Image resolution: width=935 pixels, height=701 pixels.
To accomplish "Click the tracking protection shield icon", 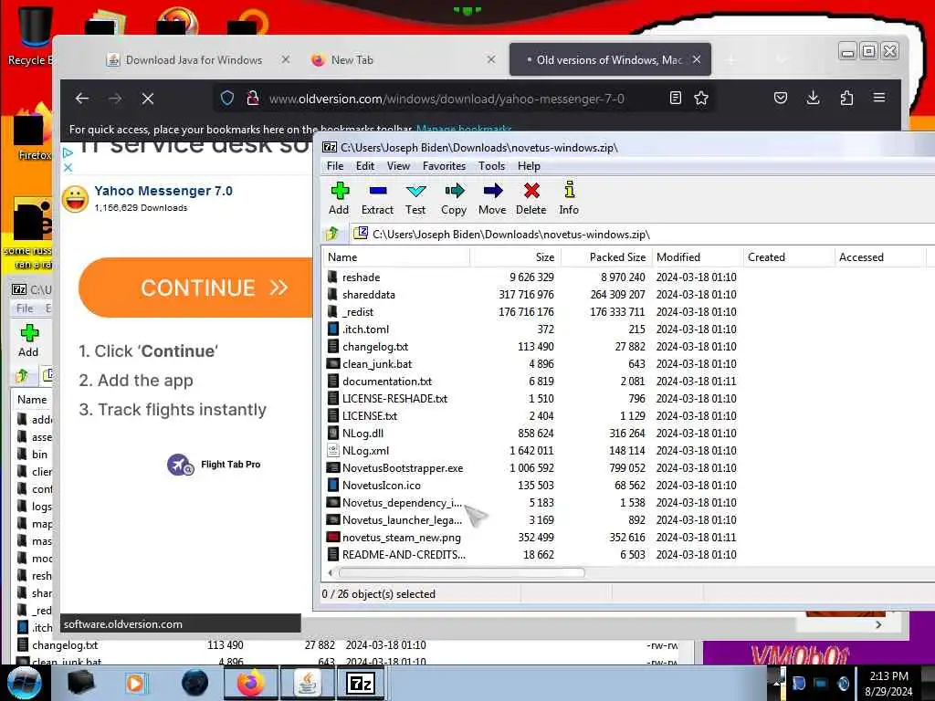I will coord(226,98).
